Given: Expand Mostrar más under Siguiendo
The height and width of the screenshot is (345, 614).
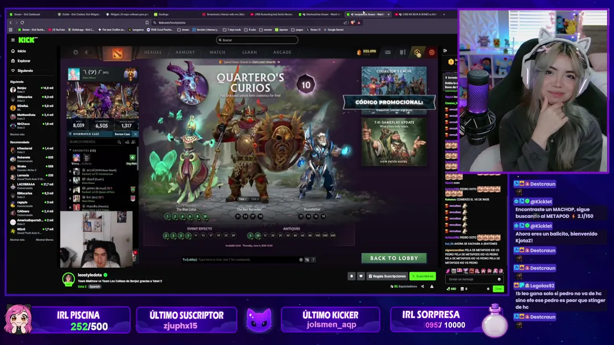Looking at the screenshot, I should (x=17, y=135).
